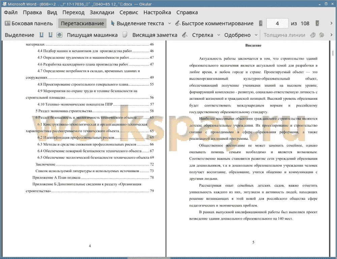The image size is (337, 259).
Task: Click contents entry '6.3 Методы и средства снижения'
Action: coord(96,144)
